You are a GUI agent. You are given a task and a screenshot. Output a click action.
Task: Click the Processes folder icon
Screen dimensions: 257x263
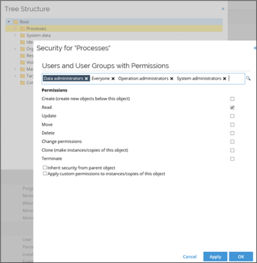tap(22, 29)
